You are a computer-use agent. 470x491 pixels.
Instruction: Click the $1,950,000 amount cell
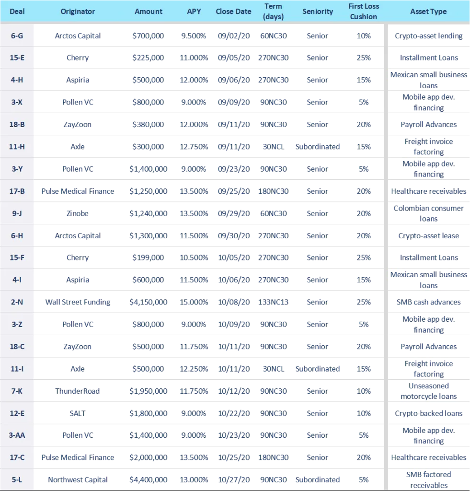pyautogui.click(x=149, y=391)
